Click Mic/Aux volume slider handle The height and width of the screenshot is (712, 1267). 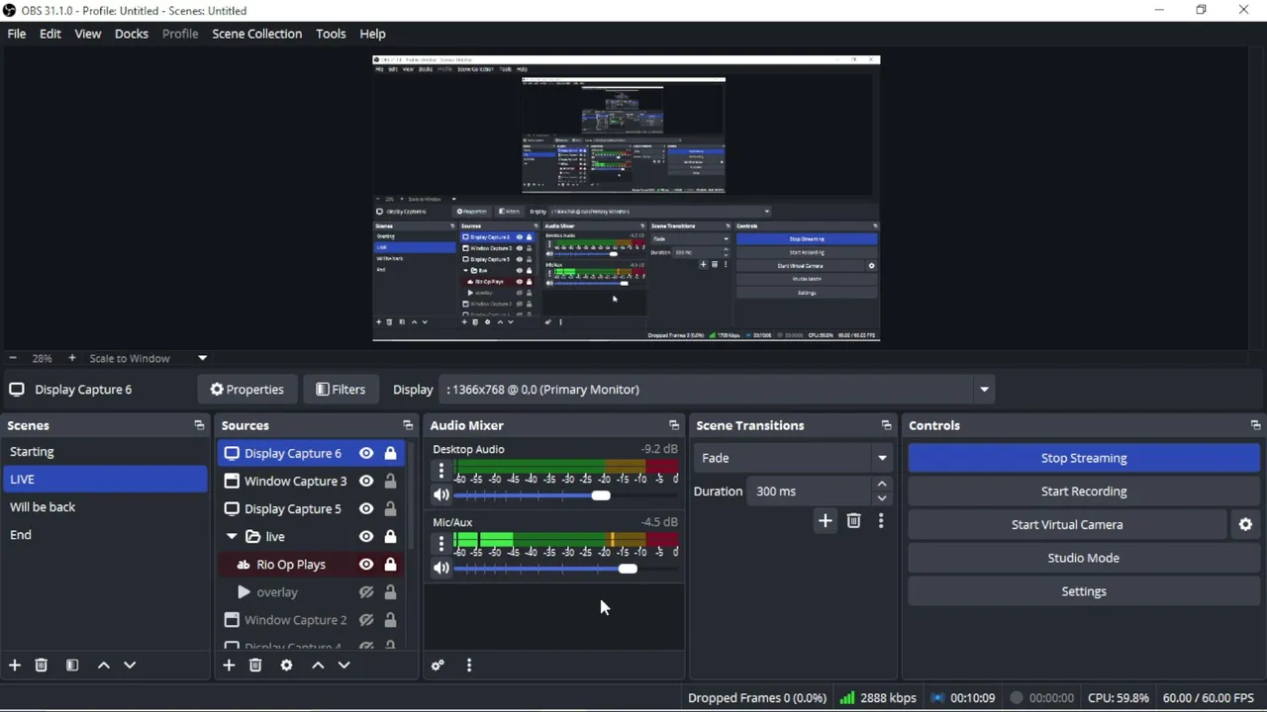[628, 569]
